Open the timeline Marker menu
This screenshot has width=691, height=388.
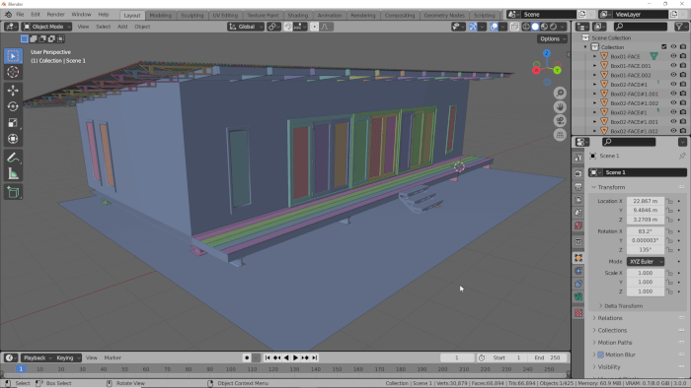tap(113, 357)
